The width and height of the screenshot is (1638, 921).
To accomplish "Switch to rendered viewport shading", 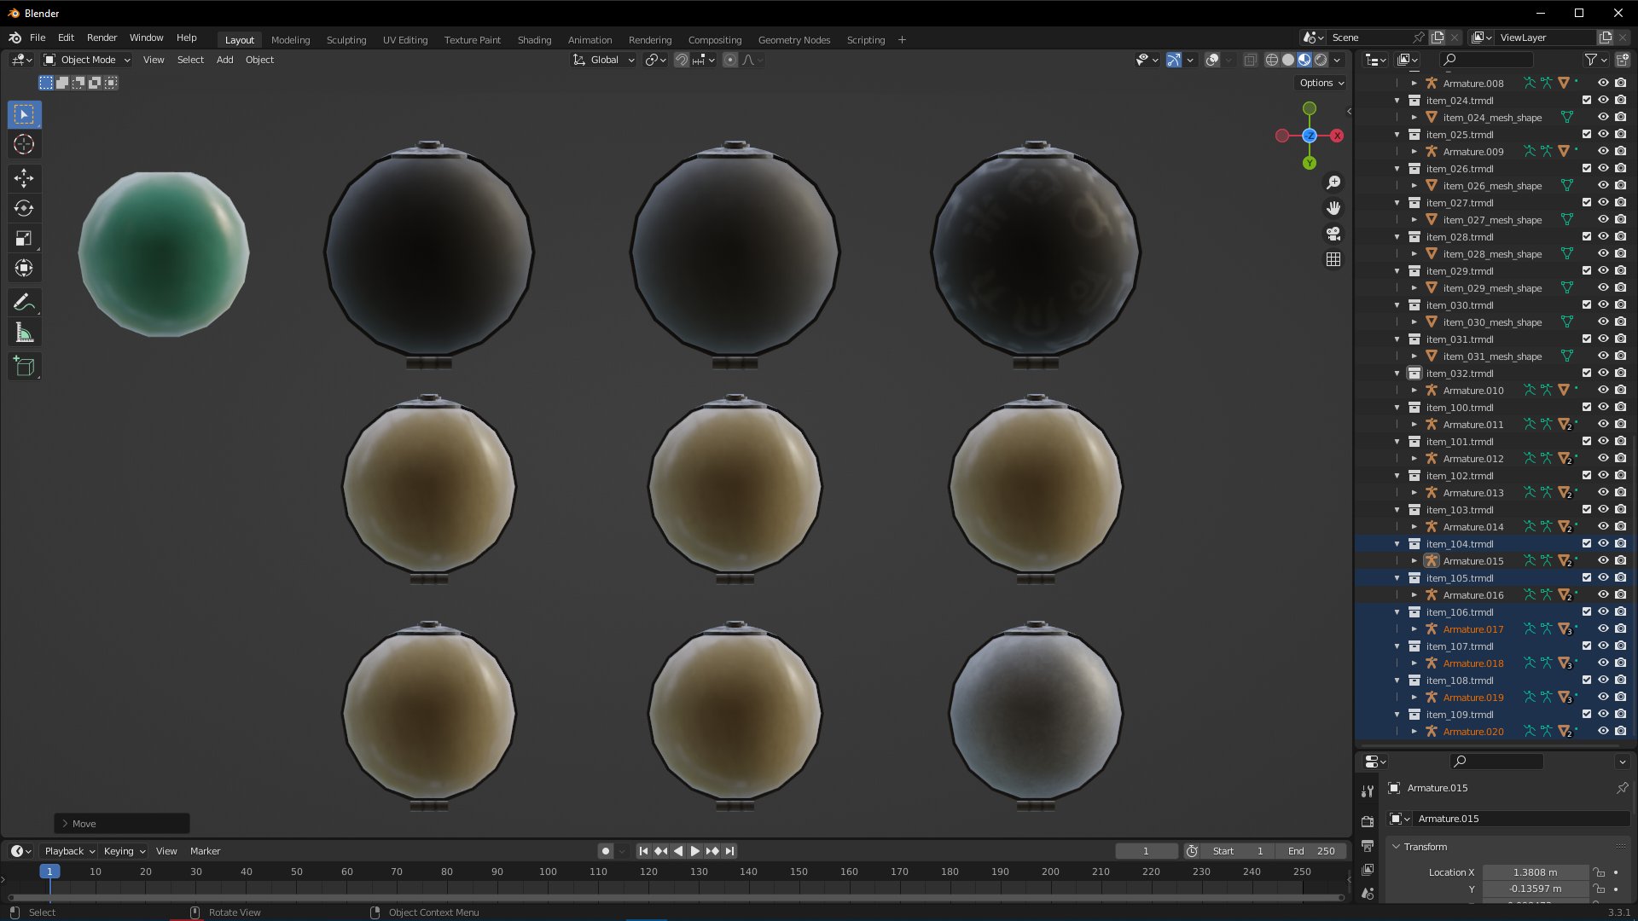I will 1321,60.
